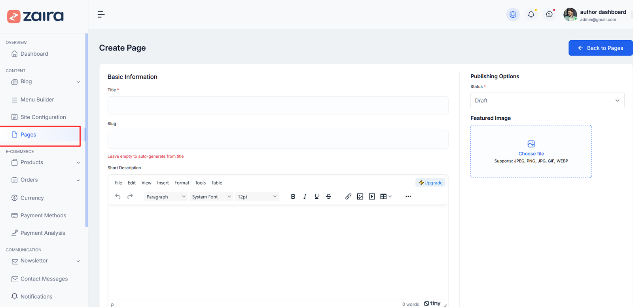Open the Status dropdown showing Draft

tap(547, 101)
